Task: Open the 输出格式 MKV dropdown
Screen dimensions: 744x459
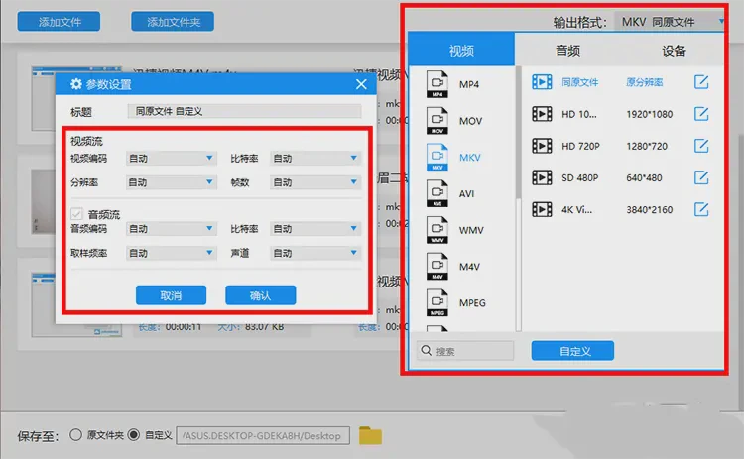Action: pos(671,21)
